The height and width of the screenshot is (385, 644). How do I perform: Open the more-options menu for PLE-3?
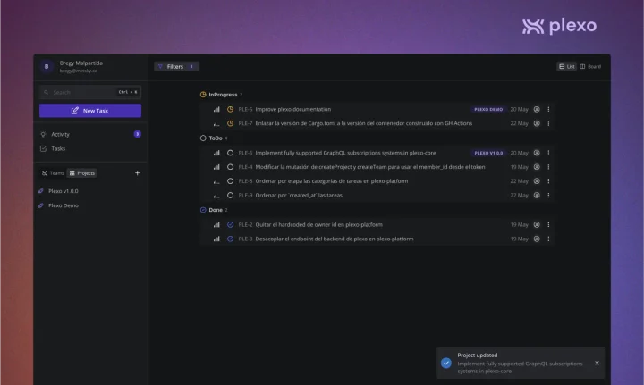[x=548, y=239]
